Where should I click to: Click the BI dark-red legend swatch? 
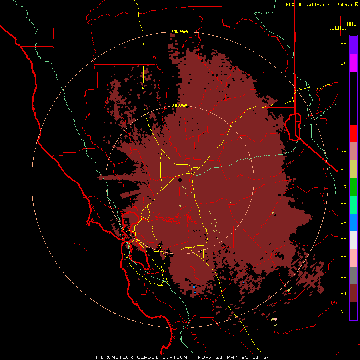(x=353, y=294)
